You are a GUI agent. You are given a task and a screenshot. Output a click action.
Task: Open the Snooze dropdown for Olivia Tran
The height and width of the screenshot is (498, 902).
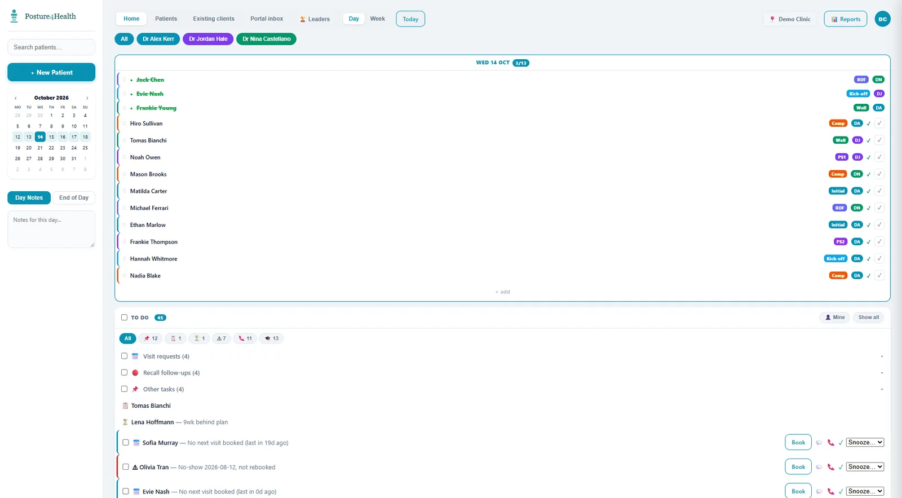pos(865,467)
